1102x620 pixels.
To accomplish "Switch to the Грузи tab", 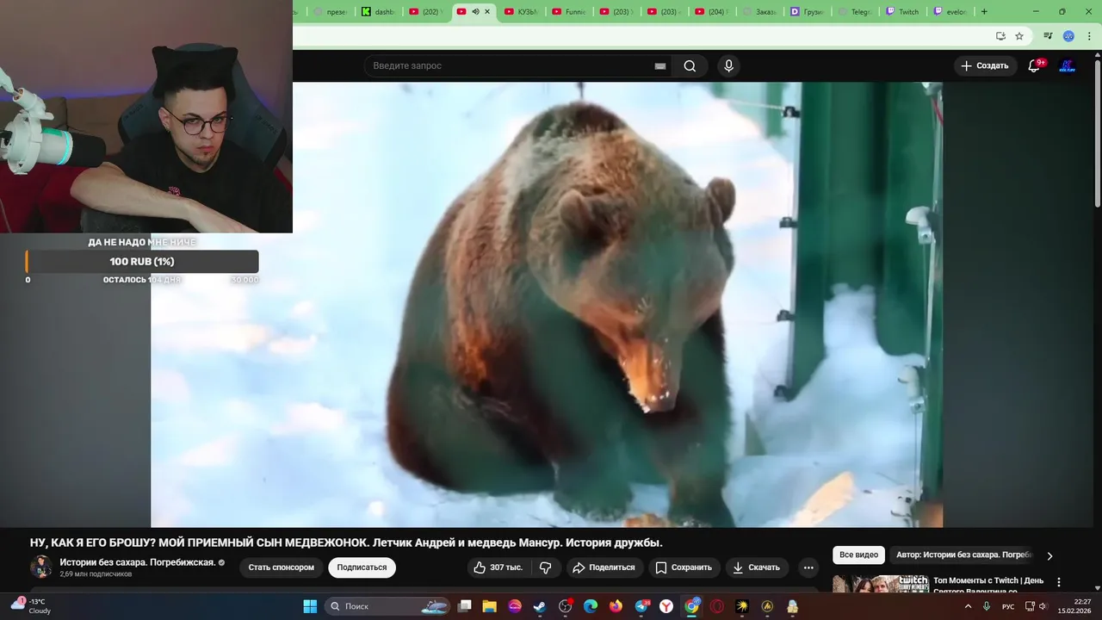I will [807, 11].
